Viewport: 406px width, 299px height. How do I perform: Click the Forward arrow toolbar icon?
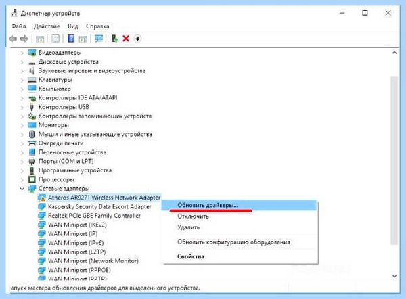24,39
